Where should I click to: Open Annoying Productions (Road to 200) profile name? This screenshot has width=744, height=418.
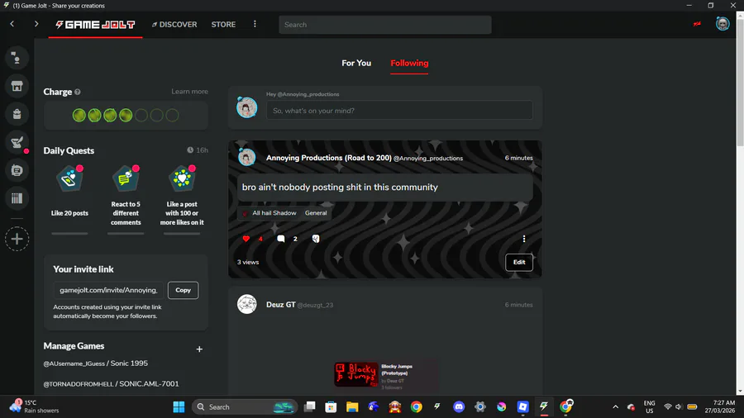[x=328, y=158]
